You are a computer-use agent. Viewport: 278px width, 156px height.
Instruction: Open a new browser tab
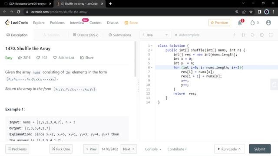110,4
